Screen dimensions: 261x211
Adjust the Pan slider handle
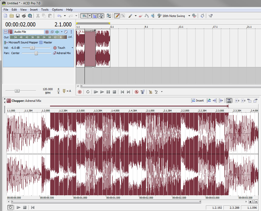point(36,53)
